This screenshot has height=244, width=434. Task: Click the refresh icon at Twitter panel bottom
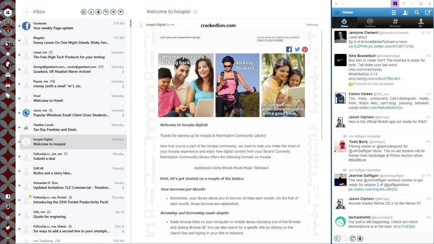click(x=353, y=239)
